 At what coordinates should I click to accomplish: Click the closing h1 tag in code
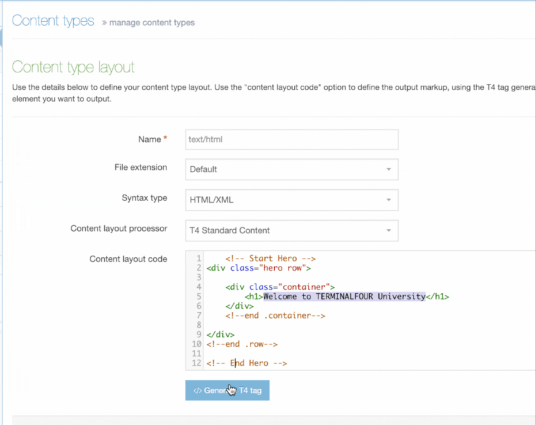coord(437,297)
